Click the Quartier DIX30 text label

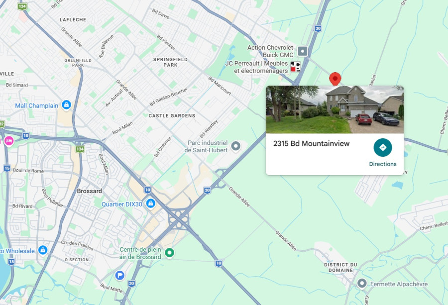click(122, 204)
